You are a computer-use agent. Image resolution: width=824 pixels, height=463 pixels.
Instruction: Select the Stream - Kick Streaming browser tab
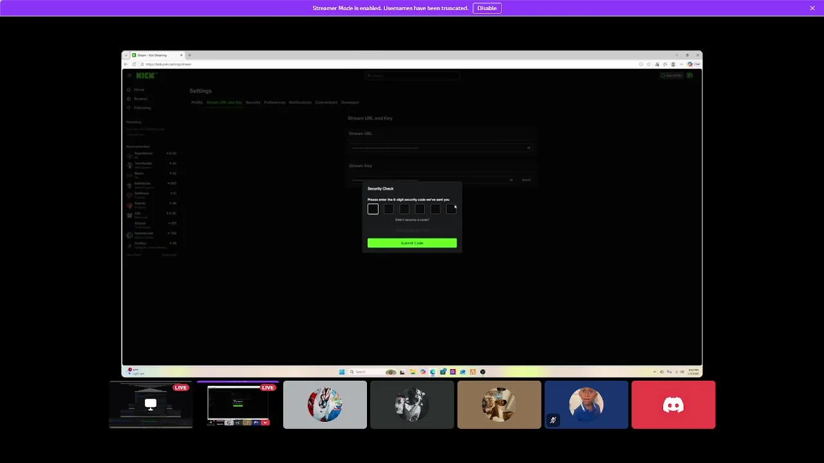[158, 55]
